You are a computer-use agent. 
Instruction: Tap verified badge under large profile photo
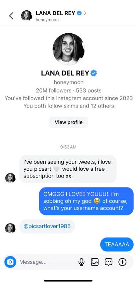click(94, 73)
